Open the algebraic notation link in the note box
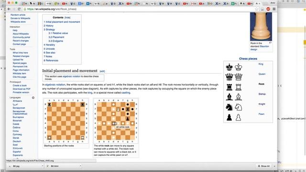 click(71, 76)
